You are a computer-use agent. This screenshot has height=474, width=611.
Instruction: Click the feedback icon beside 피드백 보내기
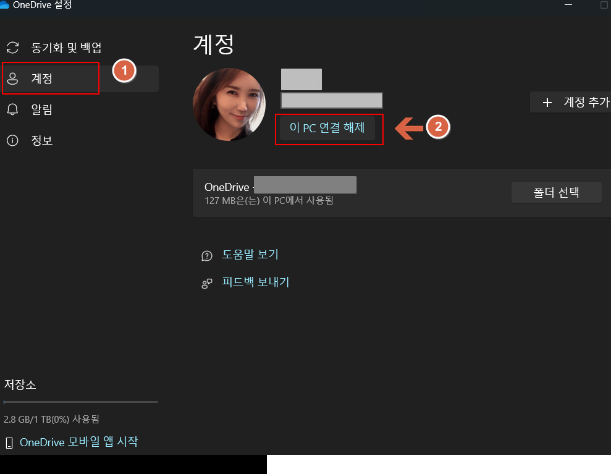click(x=207, y=283)
